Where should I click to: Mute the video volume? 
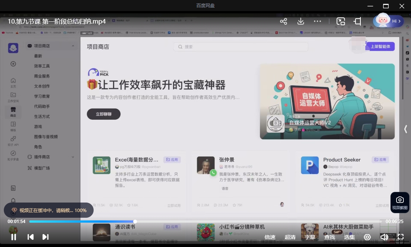tap(384, 237)
